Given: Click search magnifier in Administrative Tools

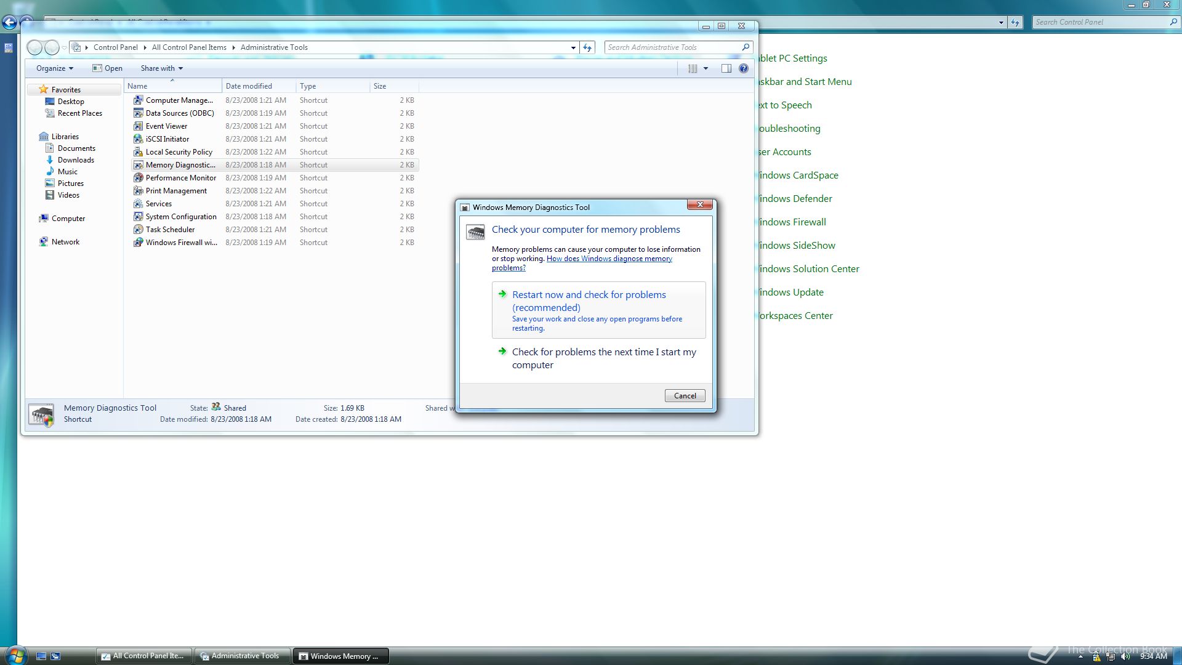Looking at the screenshot, I should 746,47.
